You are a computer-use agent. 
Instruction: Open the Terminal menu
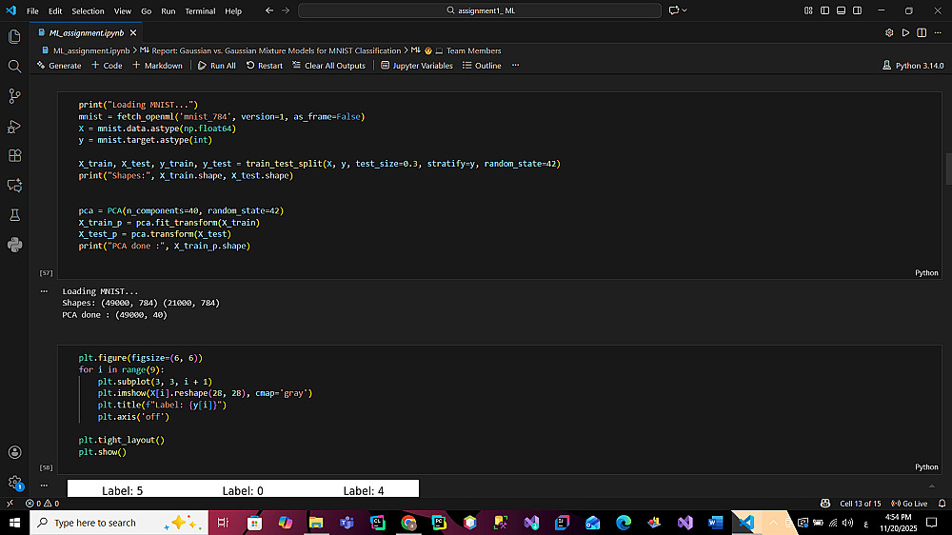(200, 10)
